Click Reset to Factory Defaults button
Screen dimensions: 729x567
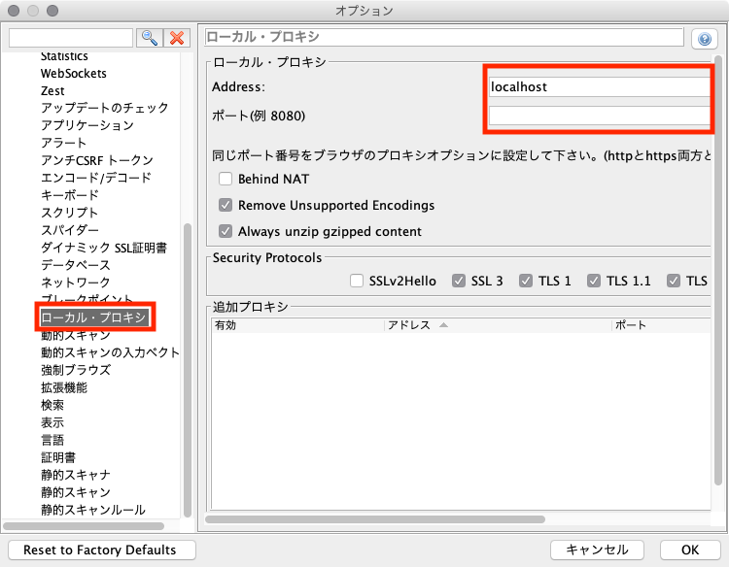pyautogui.click(x=102, y=550)
